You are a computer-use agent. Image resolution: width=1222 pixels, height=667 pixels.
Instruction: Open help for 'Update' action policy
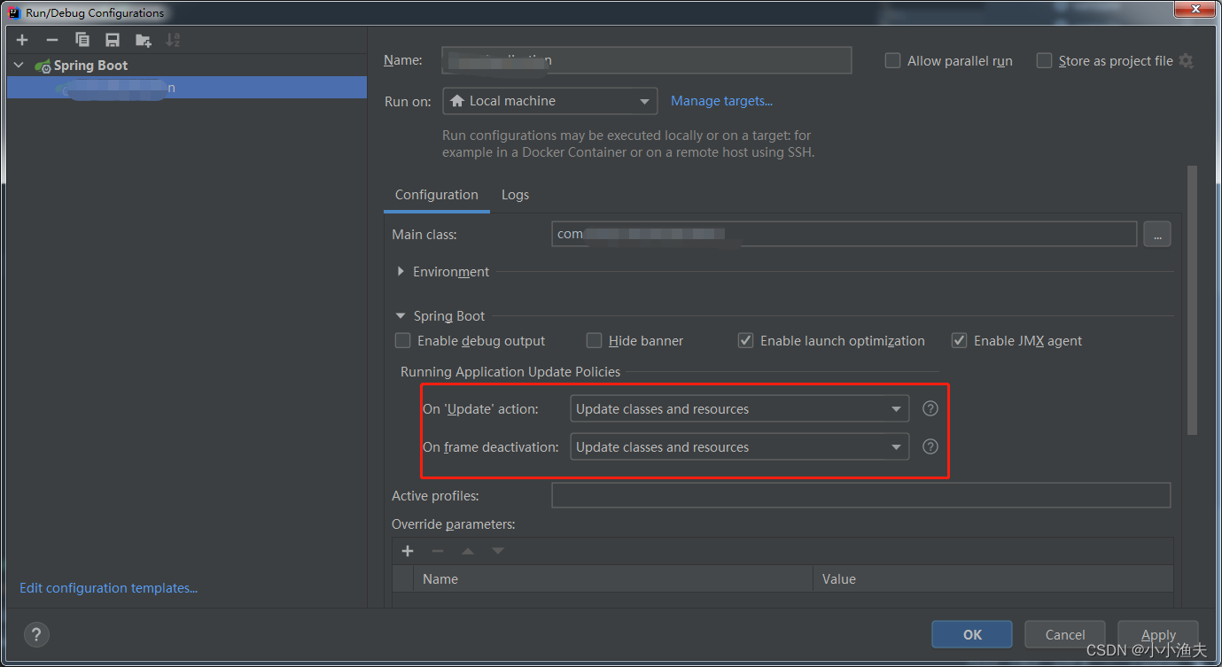(930, 408)
